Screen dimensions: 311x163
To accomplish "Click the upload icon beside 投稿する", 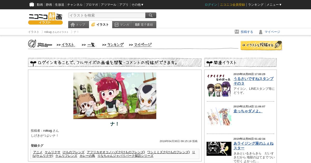I will tap(237, 32).
